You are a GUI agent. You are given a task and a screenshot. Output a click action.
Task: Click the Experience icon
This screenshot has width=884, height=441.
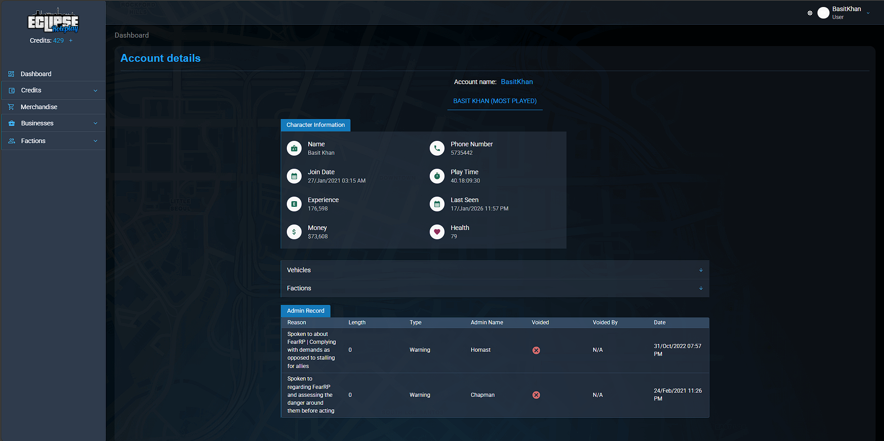(x=294, y=204)
